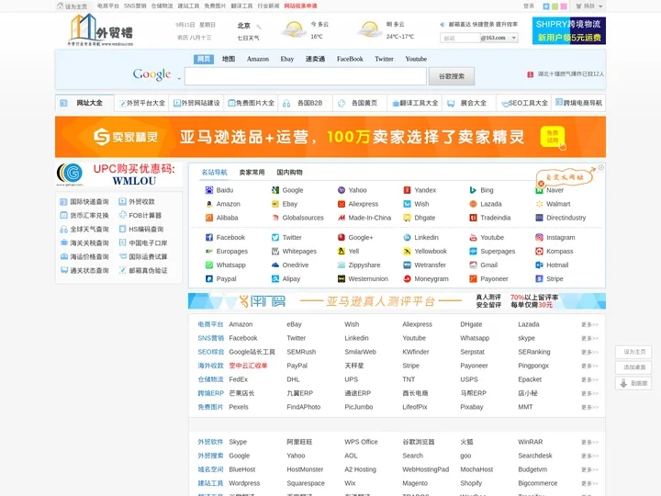Select the 地图 search tab
The image size is (661, 496).
click(x=229, y=59)
